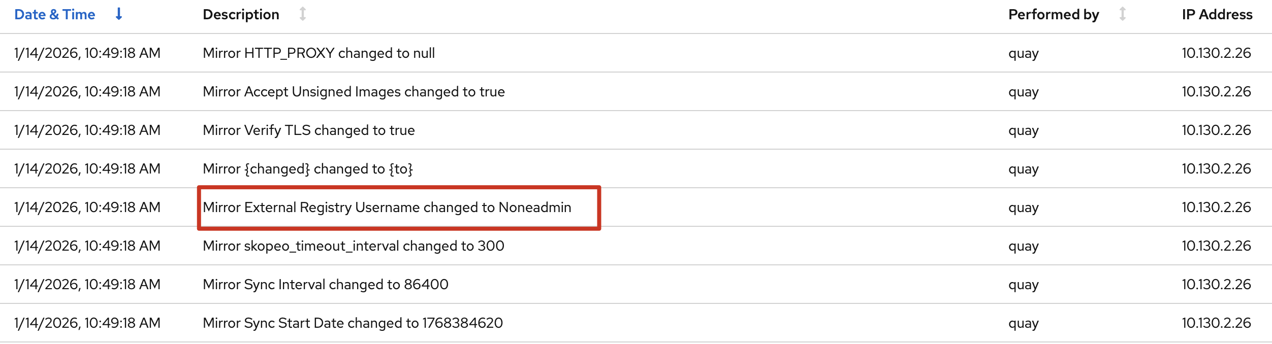Click the Description column sort icon
The image size is (1272, 344).
tap(303, 14)
